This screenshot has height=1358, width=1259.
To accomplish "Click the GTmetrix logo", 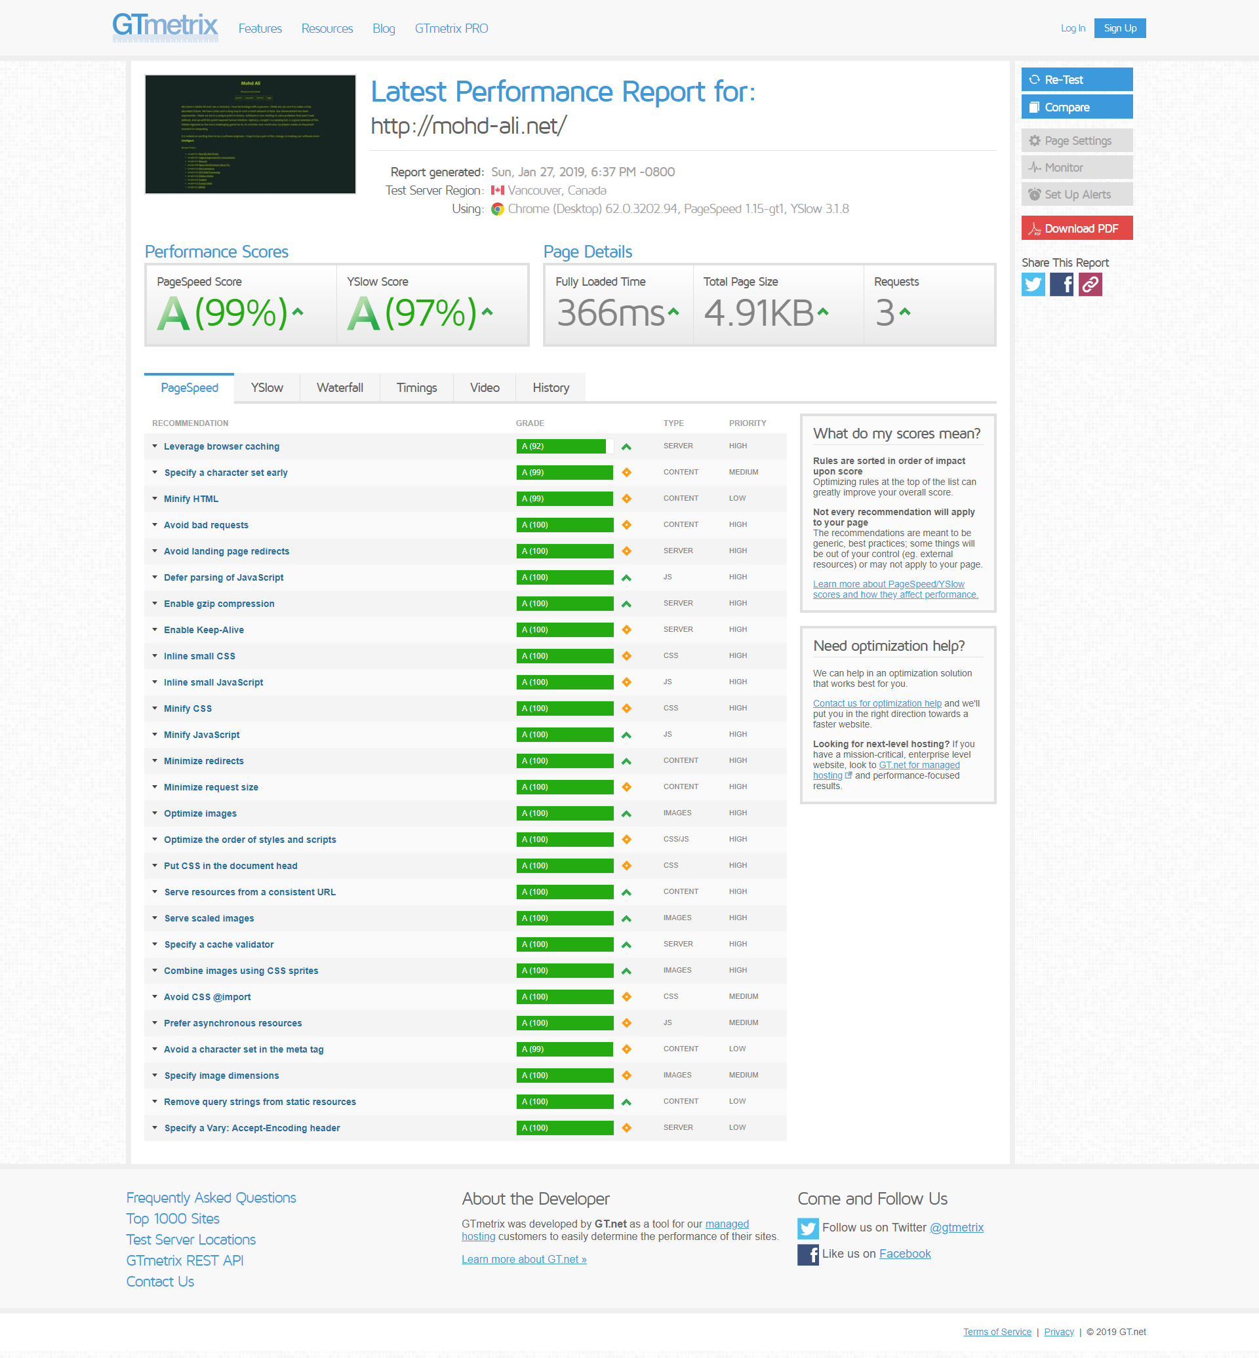I will point(165,28).
